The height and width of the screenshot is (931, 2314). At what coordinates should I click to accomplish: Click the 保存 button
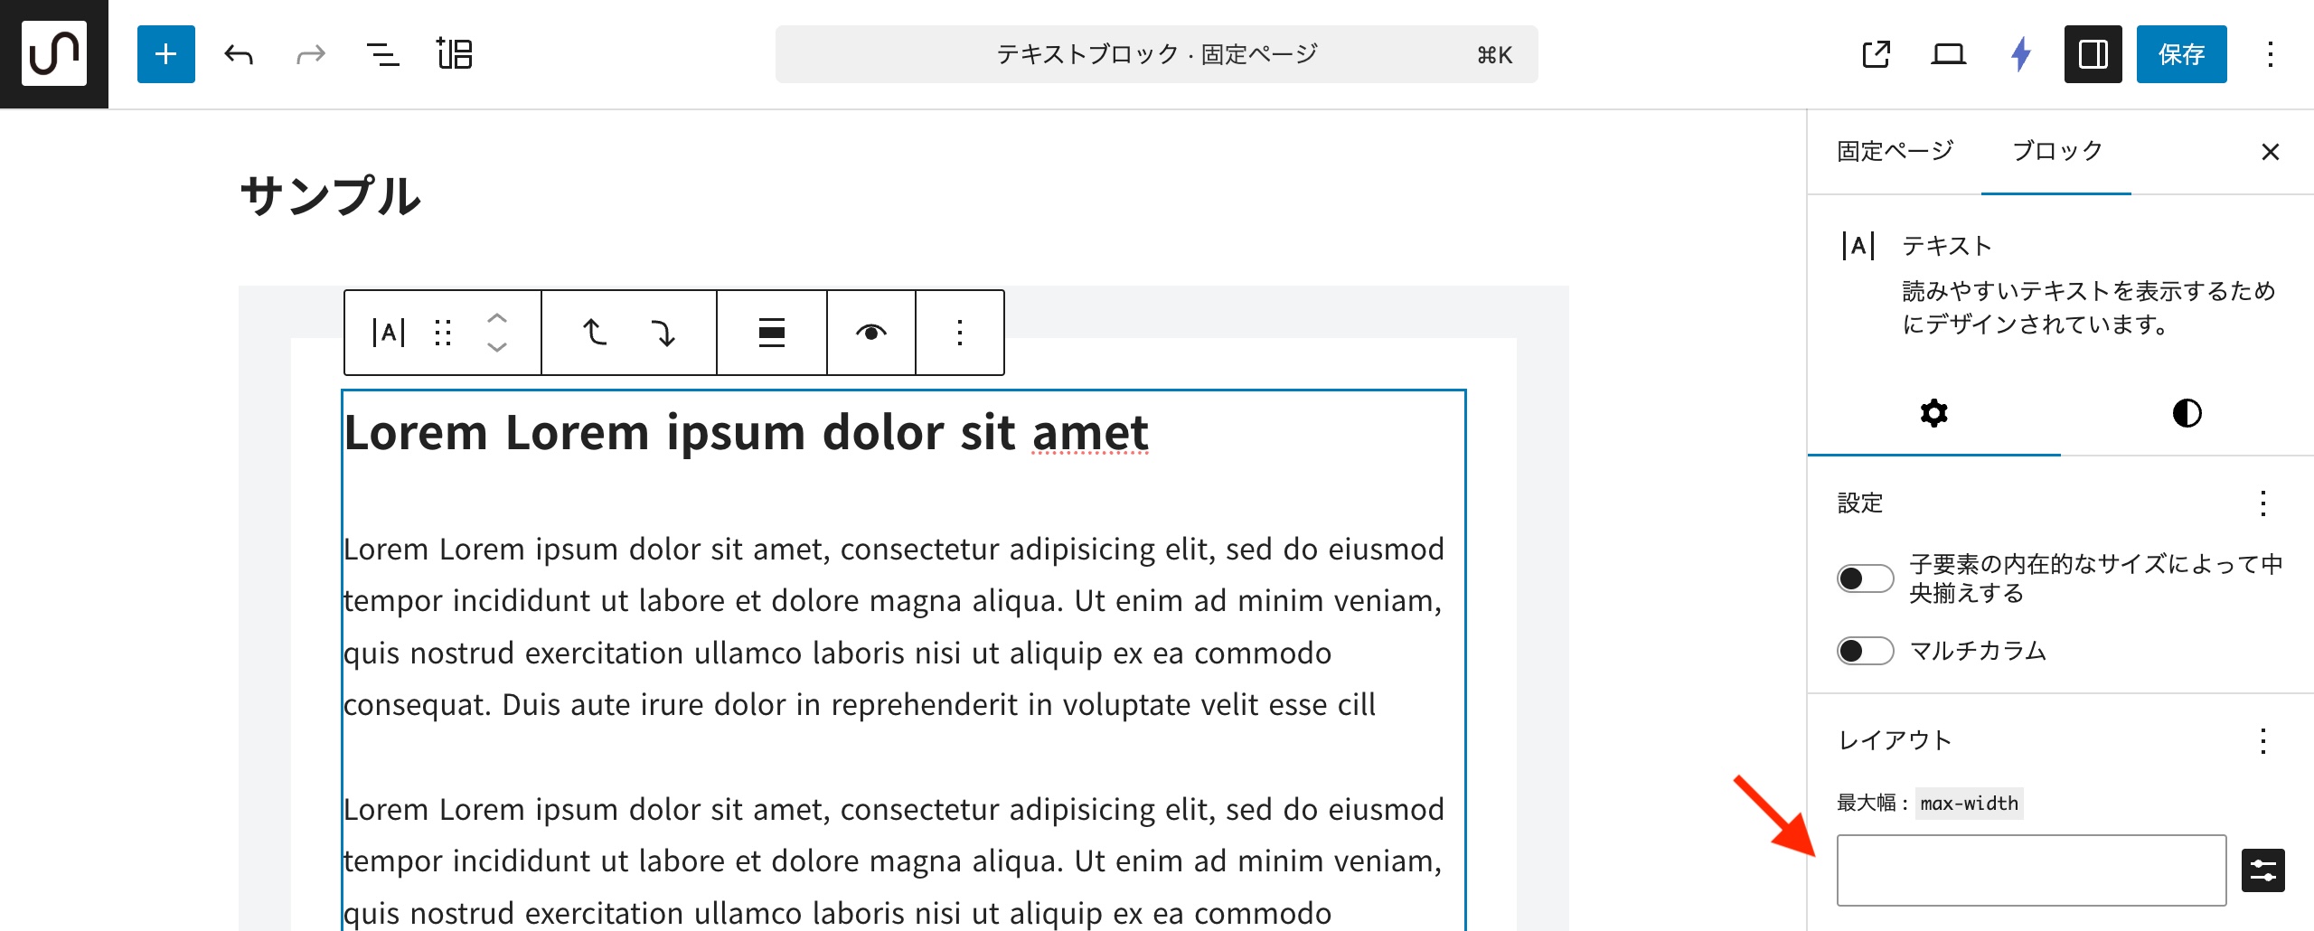coord(2181,54)
